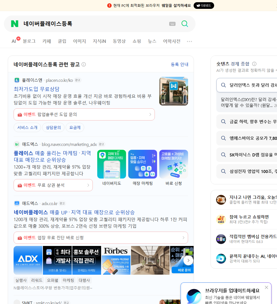Image resolution: width=277 pixels, height=304 pixels.
Task: Open the Forbes ad image
Action: pyautogui.click(x=116, y=260)
